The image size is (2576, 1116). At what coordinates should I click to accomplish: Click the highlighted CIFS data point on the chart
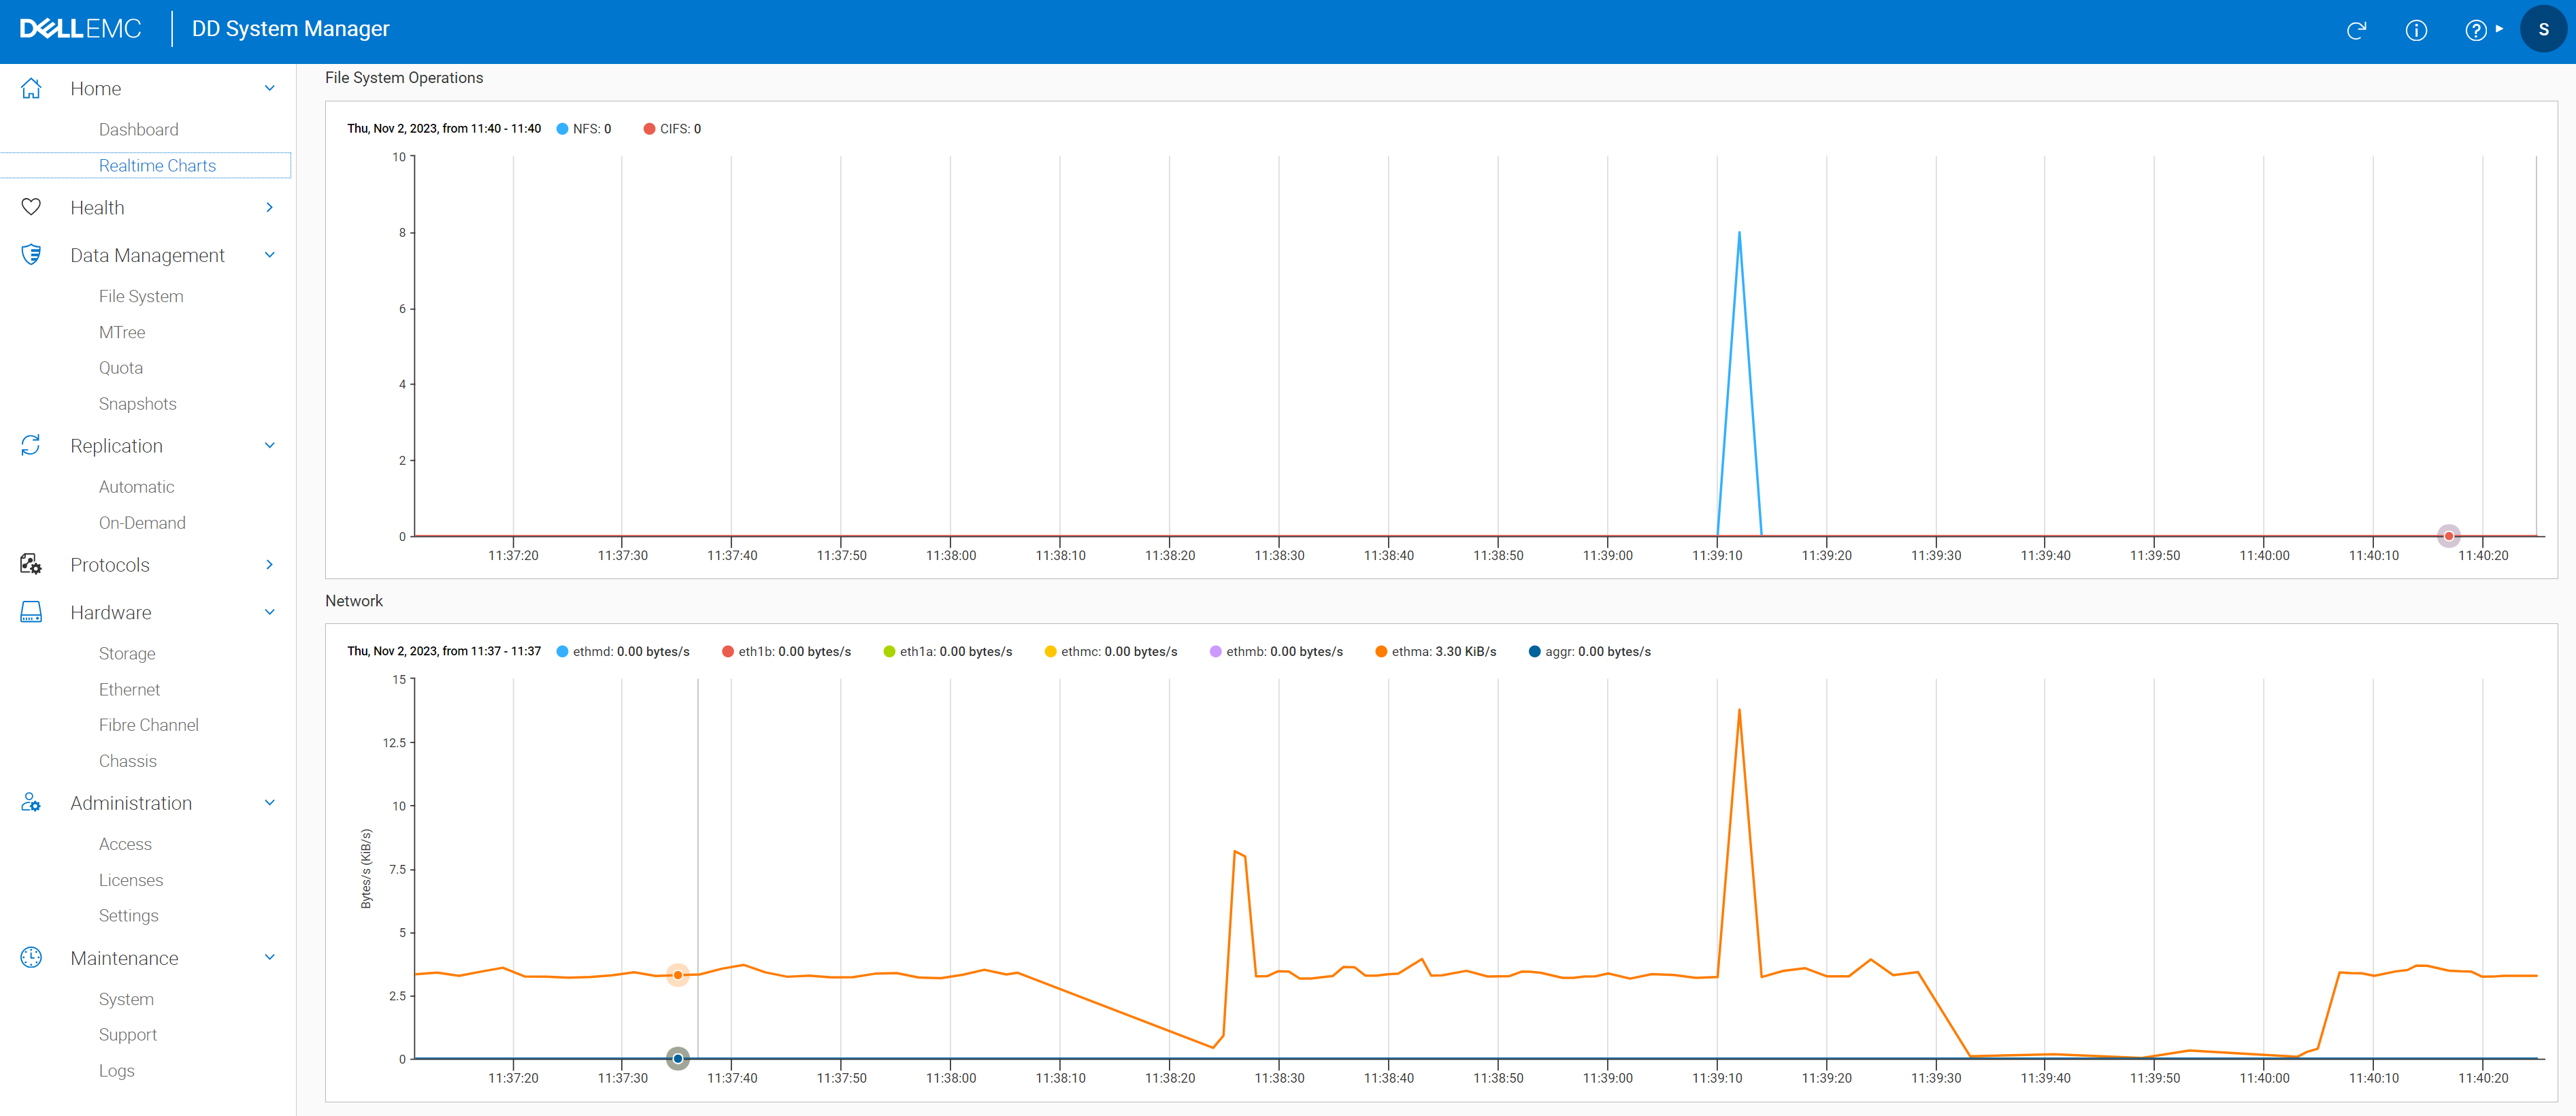2448,535
